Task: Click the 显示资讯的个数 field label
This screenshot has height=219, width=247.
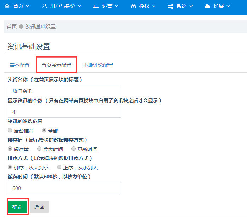Action: [x=85, y=100]
